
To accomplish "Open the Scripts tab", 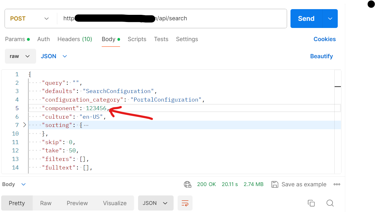I will [137, 39].
